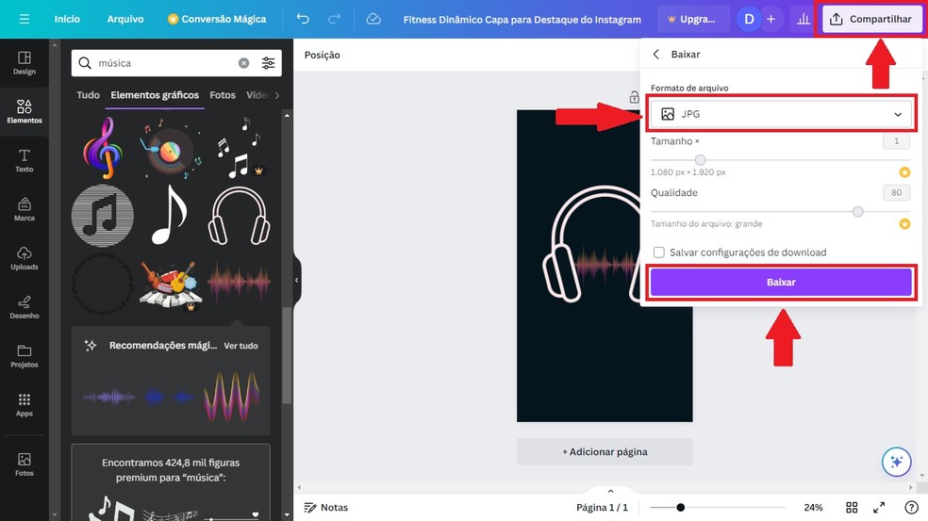The height and width of the screenshot is (521, 928).
Task: Open search filter settings icon
Action: pos(268,63)
